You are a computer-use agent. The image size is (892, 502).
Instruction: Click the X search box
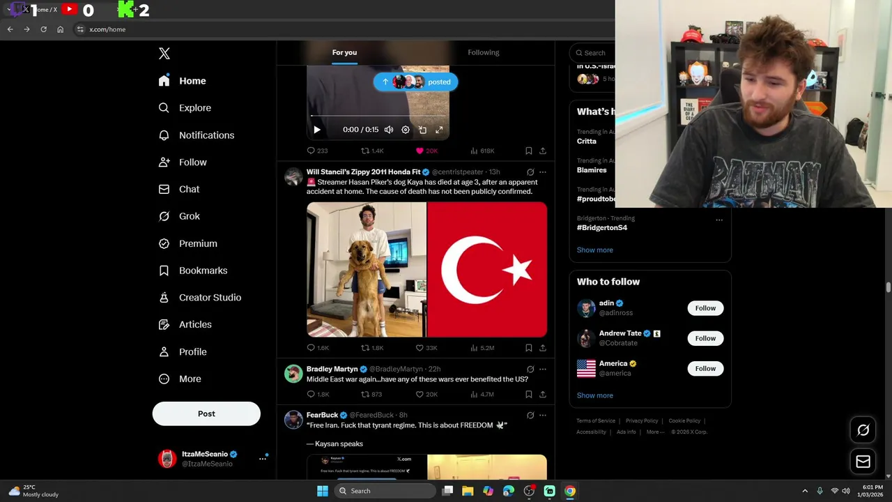point(592,53)
